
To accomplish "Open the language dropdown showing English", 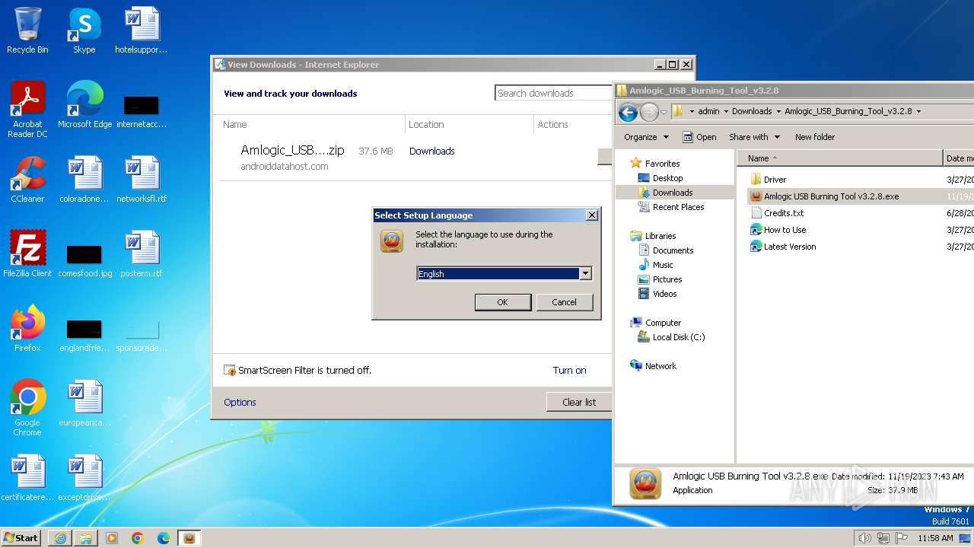I will (585, 273).
